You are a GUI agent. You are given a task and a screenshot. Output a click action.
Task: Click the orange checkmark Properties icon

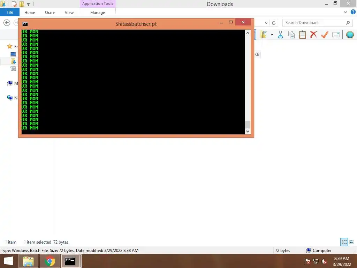tap(325, 35)
